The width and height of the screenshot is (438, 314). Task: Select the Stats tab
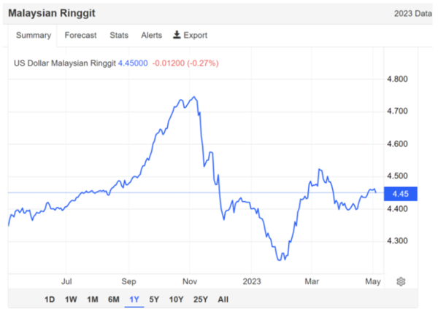click(x=119, y=35)
